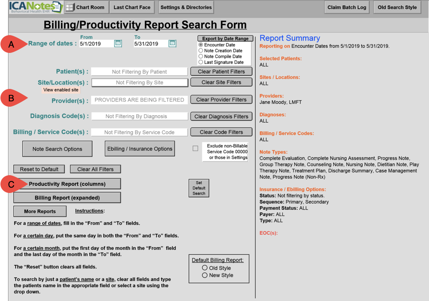Image resolution: width=429 pixels, height=301 pixels.
Task: Select Note Creation Date radio option
Action: (x=201, y=51)
